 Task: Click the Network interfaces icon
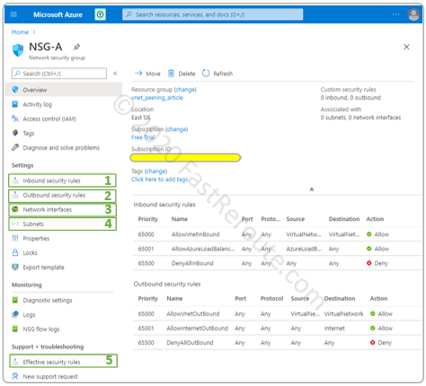(x=15, y=209)
